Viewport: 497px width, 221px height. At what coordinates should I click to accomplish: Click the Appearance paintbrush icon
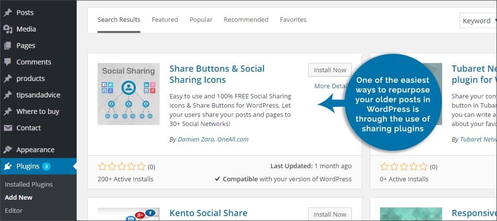click(8, 150)
